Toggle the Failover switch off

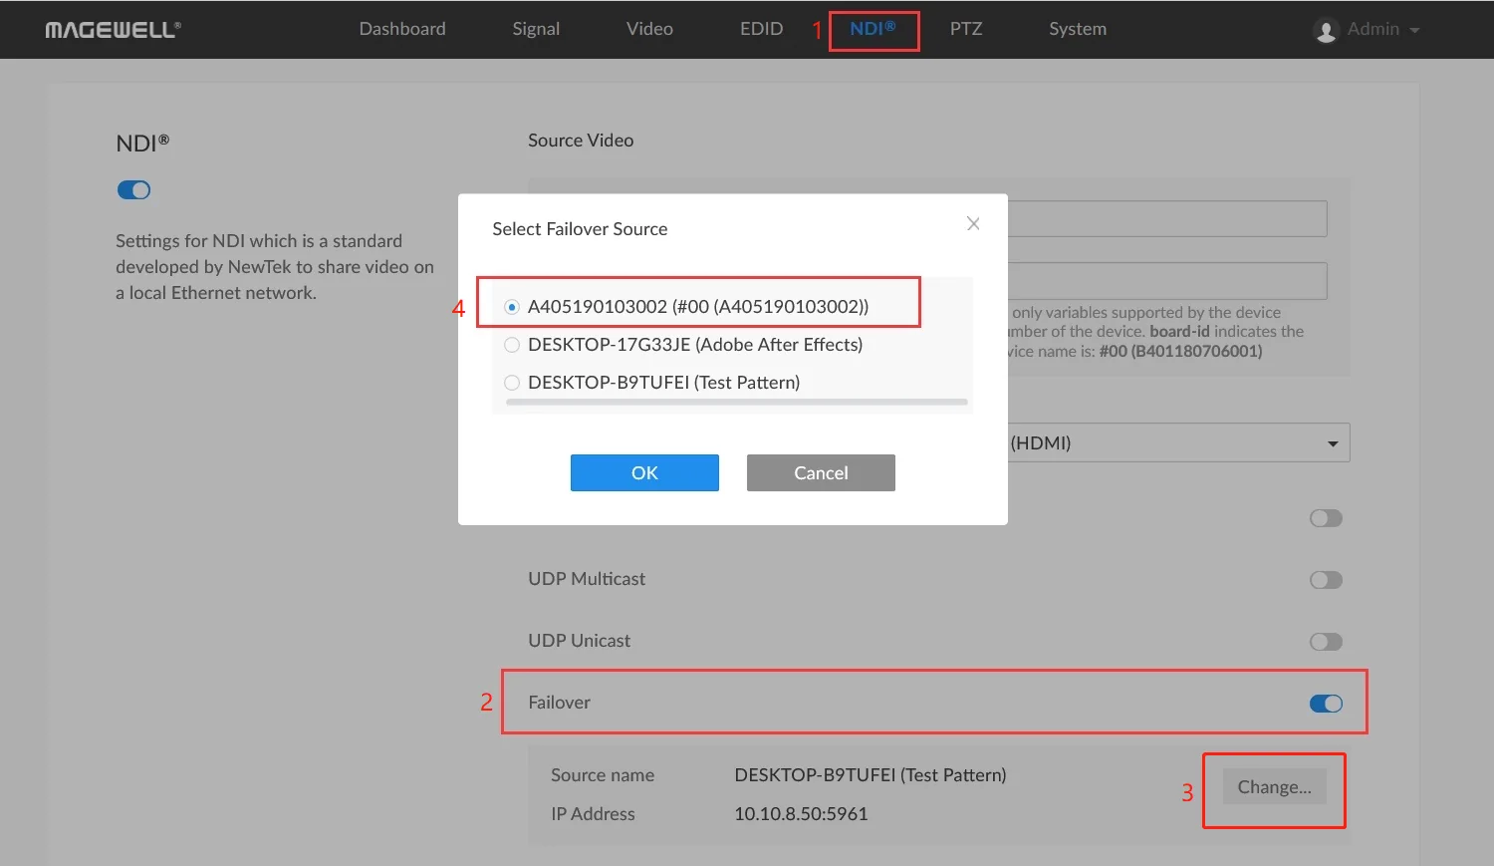[1326, 704]
